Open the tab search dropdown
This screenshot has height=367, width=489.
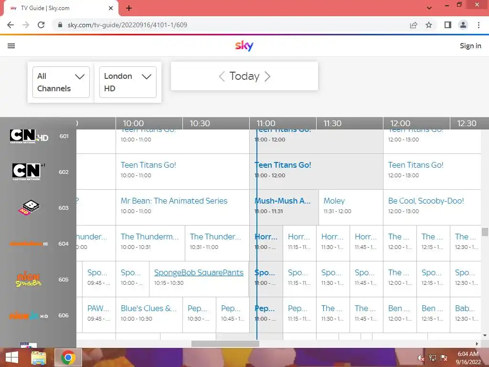429,8
